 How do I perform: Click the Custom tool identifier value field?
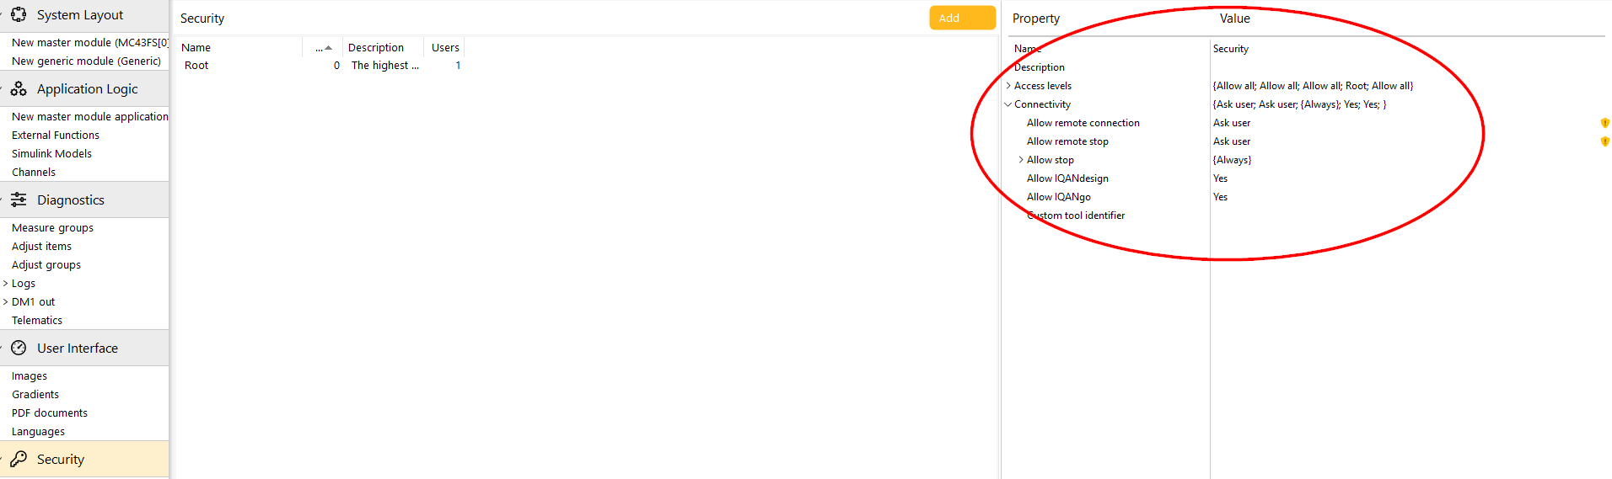(1408, 216)
